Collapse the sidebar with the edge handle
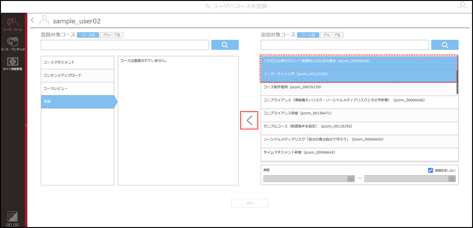The image size is (473, 228). (26, 125)
